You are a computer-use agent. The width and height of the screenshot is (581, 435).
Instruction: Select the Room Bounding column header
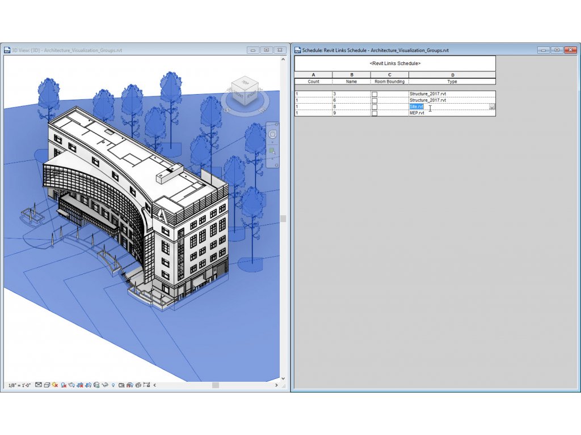pyautogui.click(x=389, y=82)
